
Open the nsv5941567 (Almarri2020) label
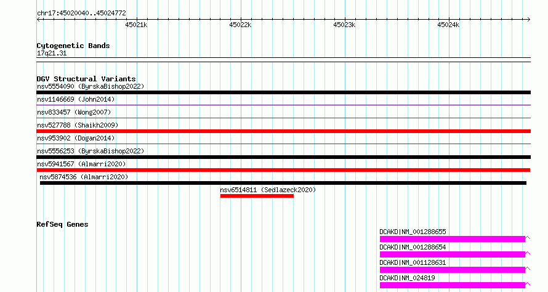click(x=81, y=164)
